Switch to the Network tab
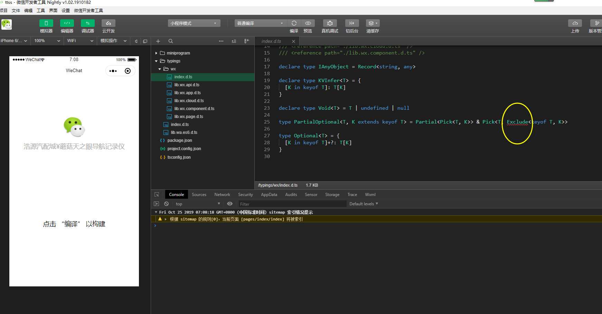The image size is (602, 314). coord(222,195)
